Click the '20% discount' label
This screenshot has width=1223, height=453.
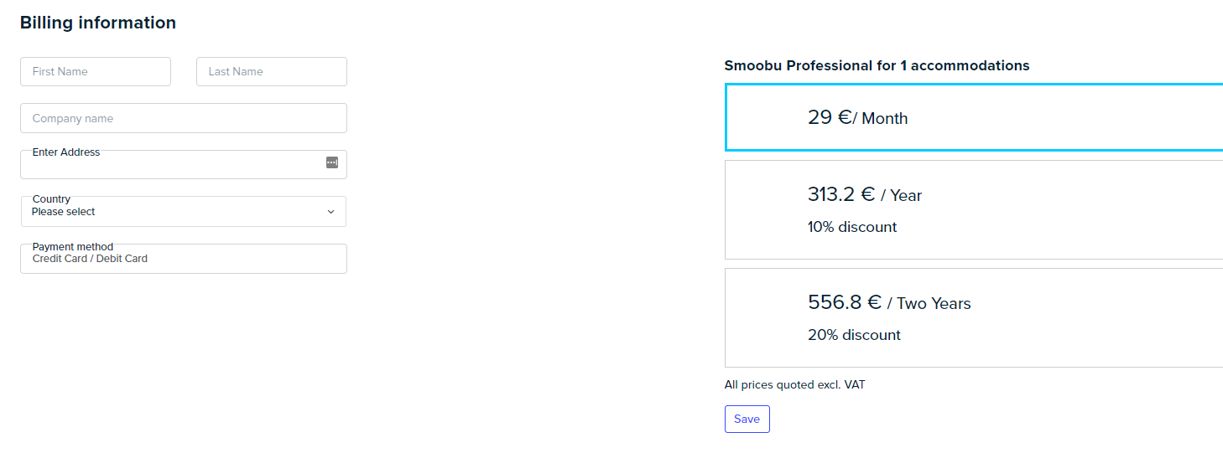[854, 335]
